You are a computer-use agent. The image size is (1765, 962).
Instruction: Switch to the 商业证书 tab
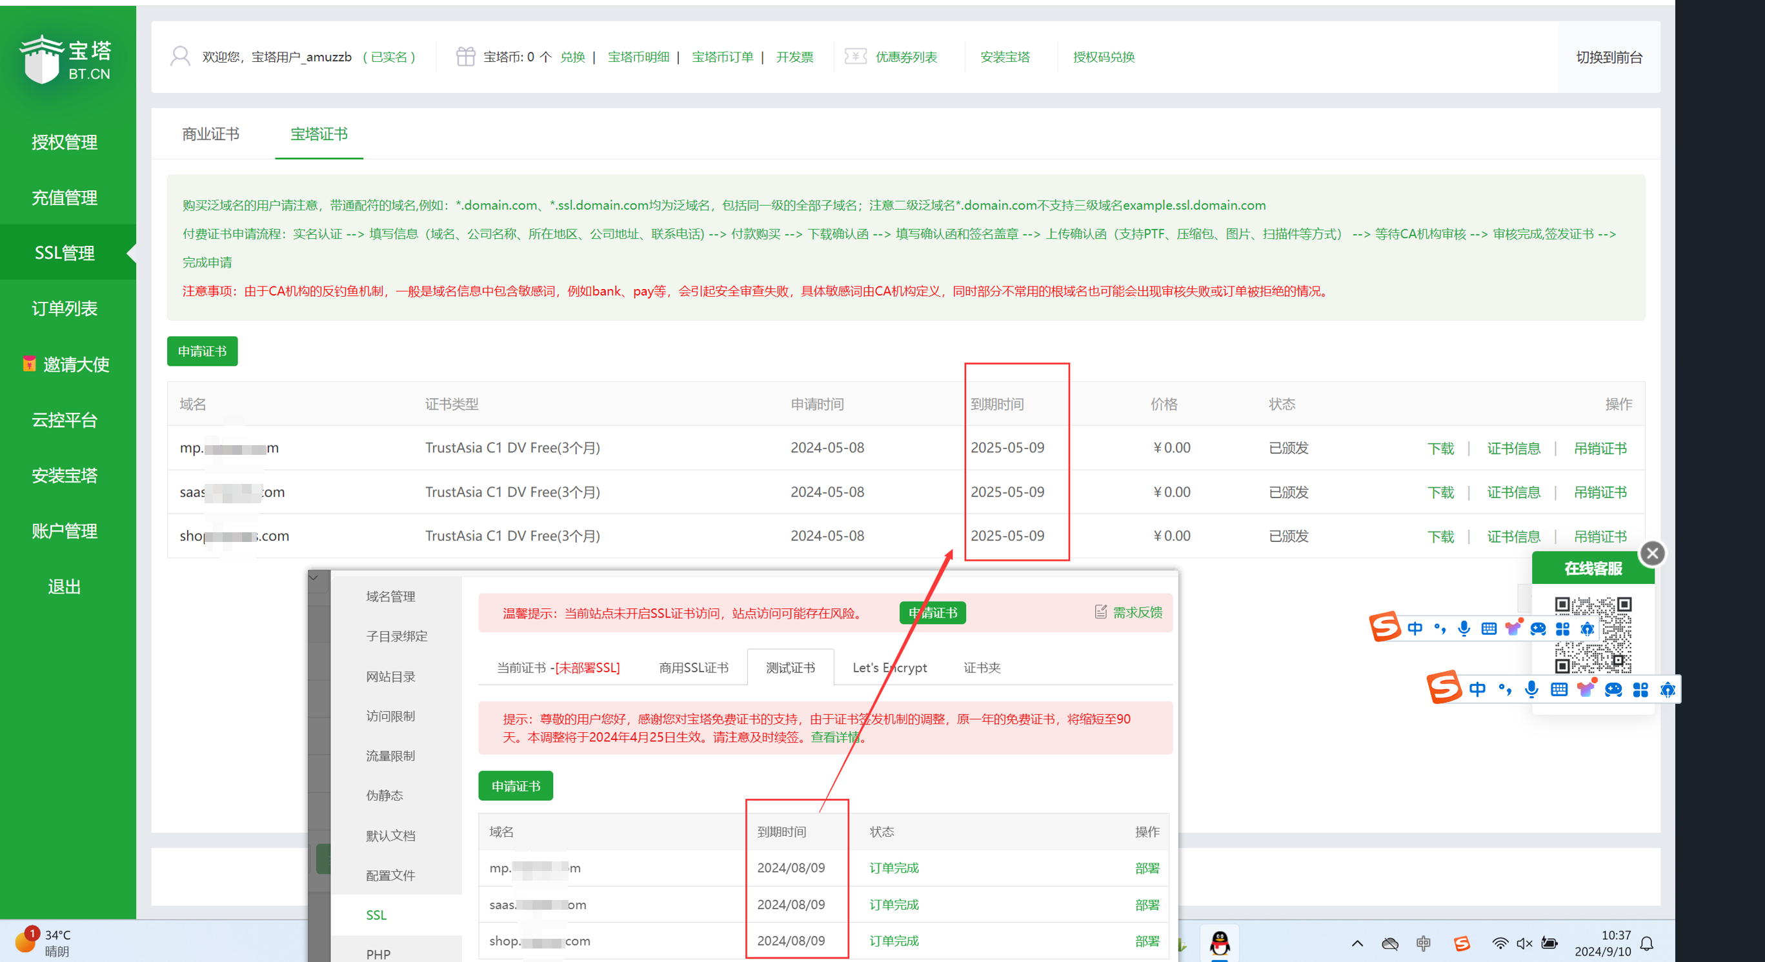pyautogui.click(x=210, y=134)
